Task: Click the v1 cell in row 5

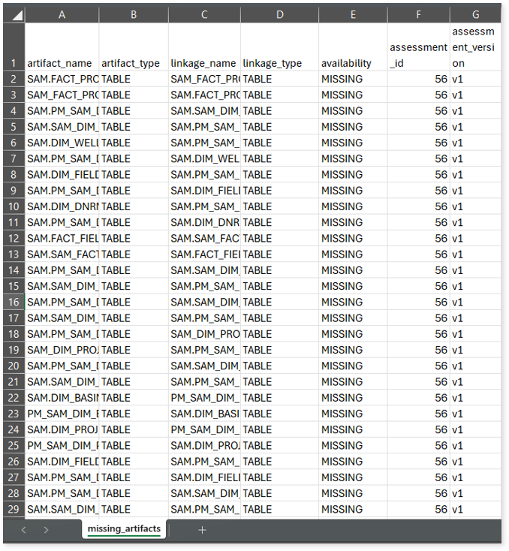Action: pos(474,127)
